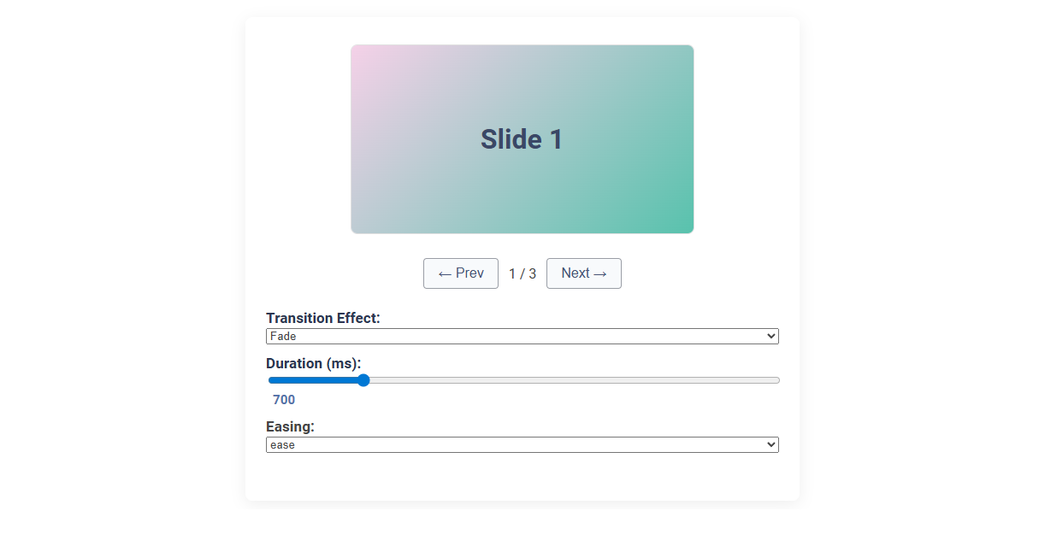The height and width of the screenshot is (552, 1045).
Task: Open the Easing dropdown
Action: click(522, 444)
